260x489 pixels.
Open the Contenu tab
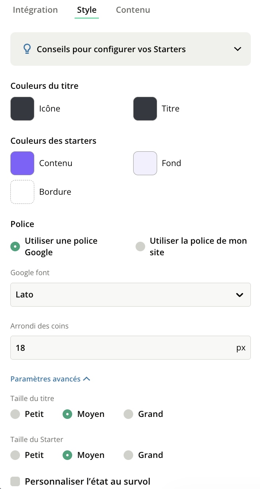point(133,10)
